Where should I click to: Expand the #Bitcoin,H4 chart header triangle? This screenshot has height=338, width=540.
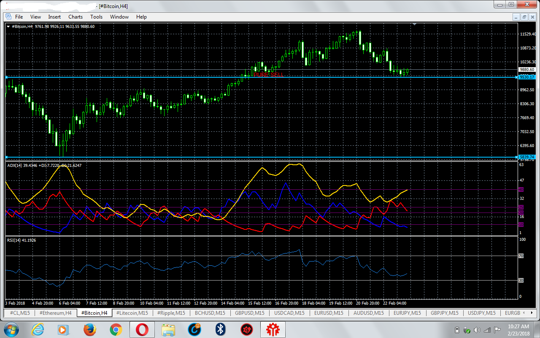tap(8, 27)
